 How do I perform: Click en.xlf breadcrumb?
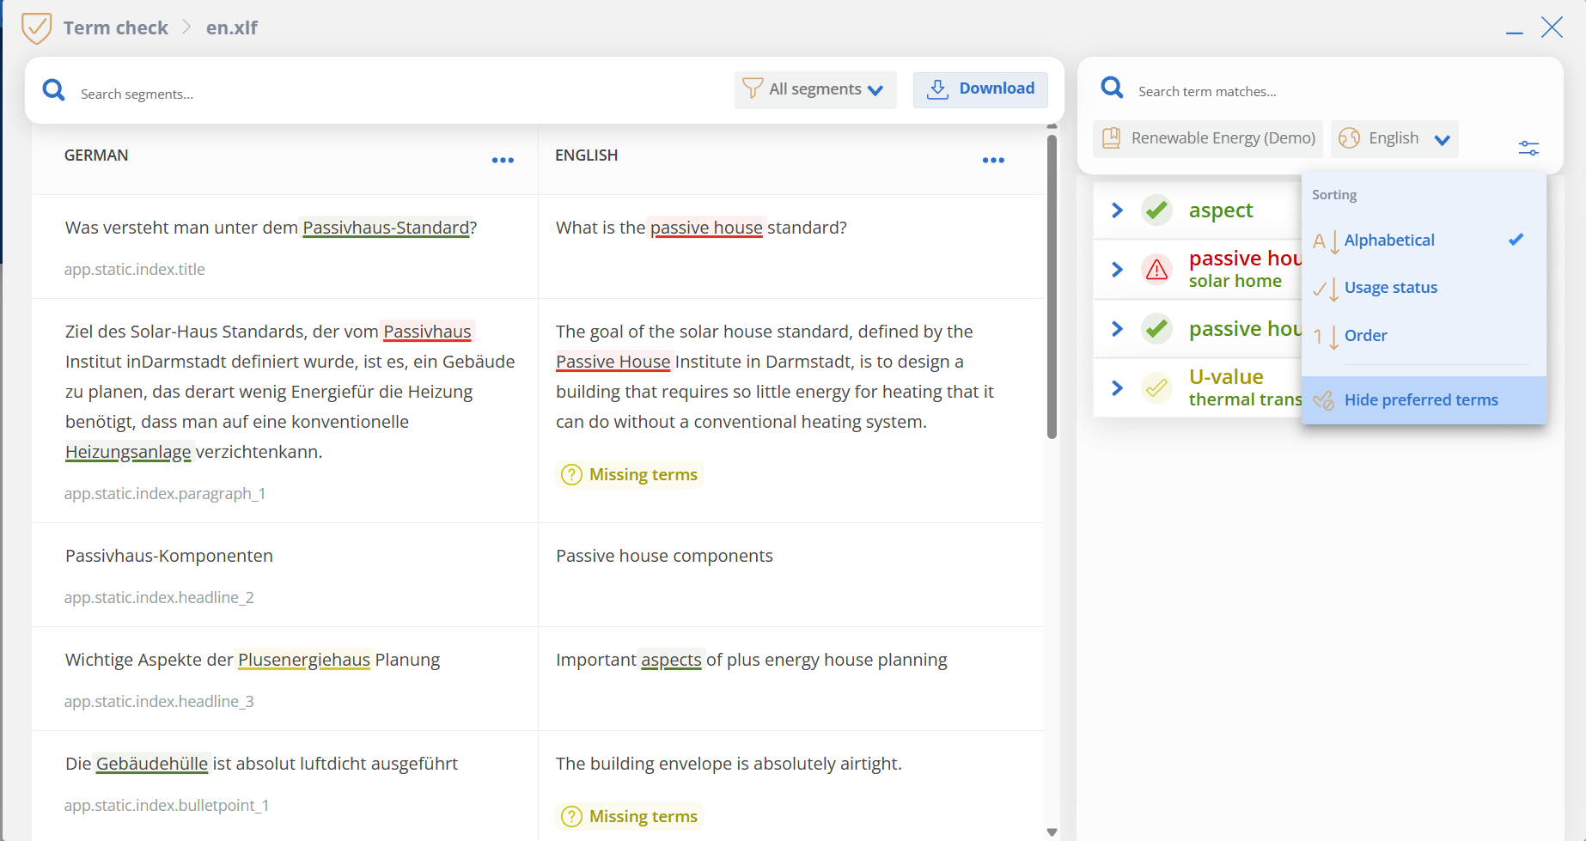pos(232,27)
